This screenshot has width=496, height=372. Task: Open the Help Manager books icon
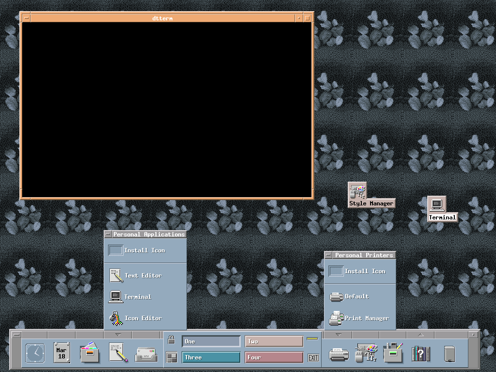(x=421, y=354)
